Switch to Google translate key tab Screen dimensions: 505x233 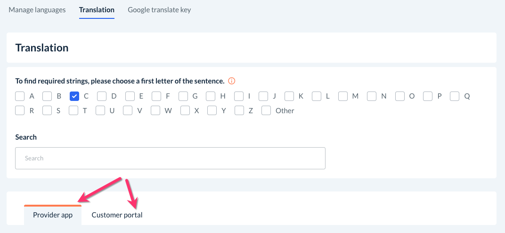[x=159, y=9]
